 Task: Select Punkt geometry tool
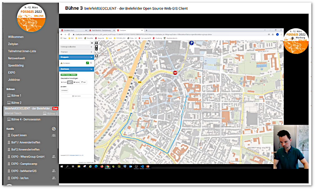64,82
